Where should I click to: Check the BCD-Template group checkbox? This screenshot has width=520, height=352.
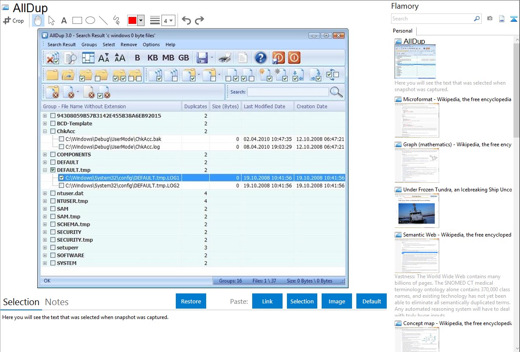(53, 123)
